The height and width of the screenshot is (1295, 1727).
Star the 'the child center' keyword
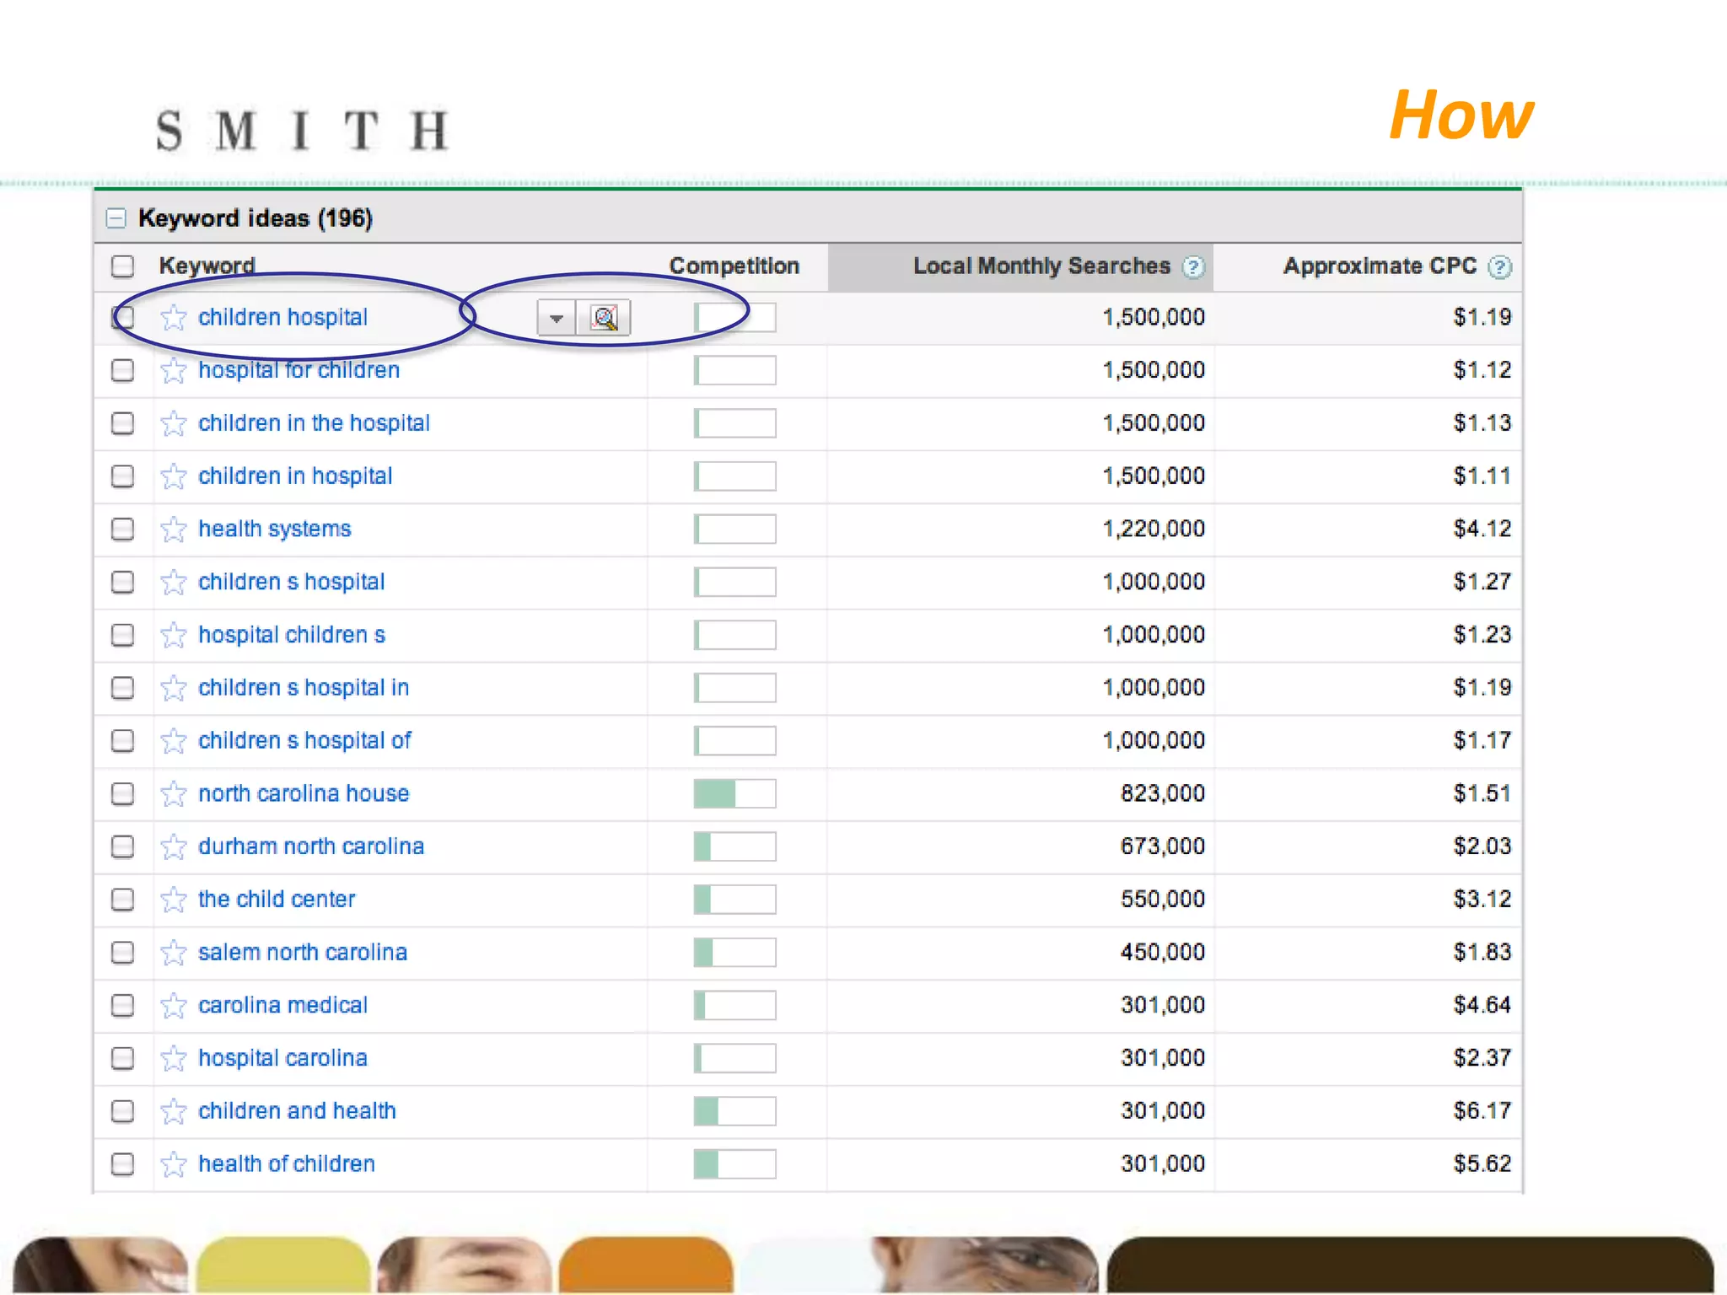[x=174, y=900]
